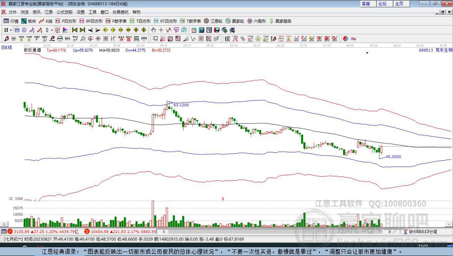Open the 公式选股 menu
Viewport: 453px width, 256px height.
pyautogui.click(x=65, y=12)
